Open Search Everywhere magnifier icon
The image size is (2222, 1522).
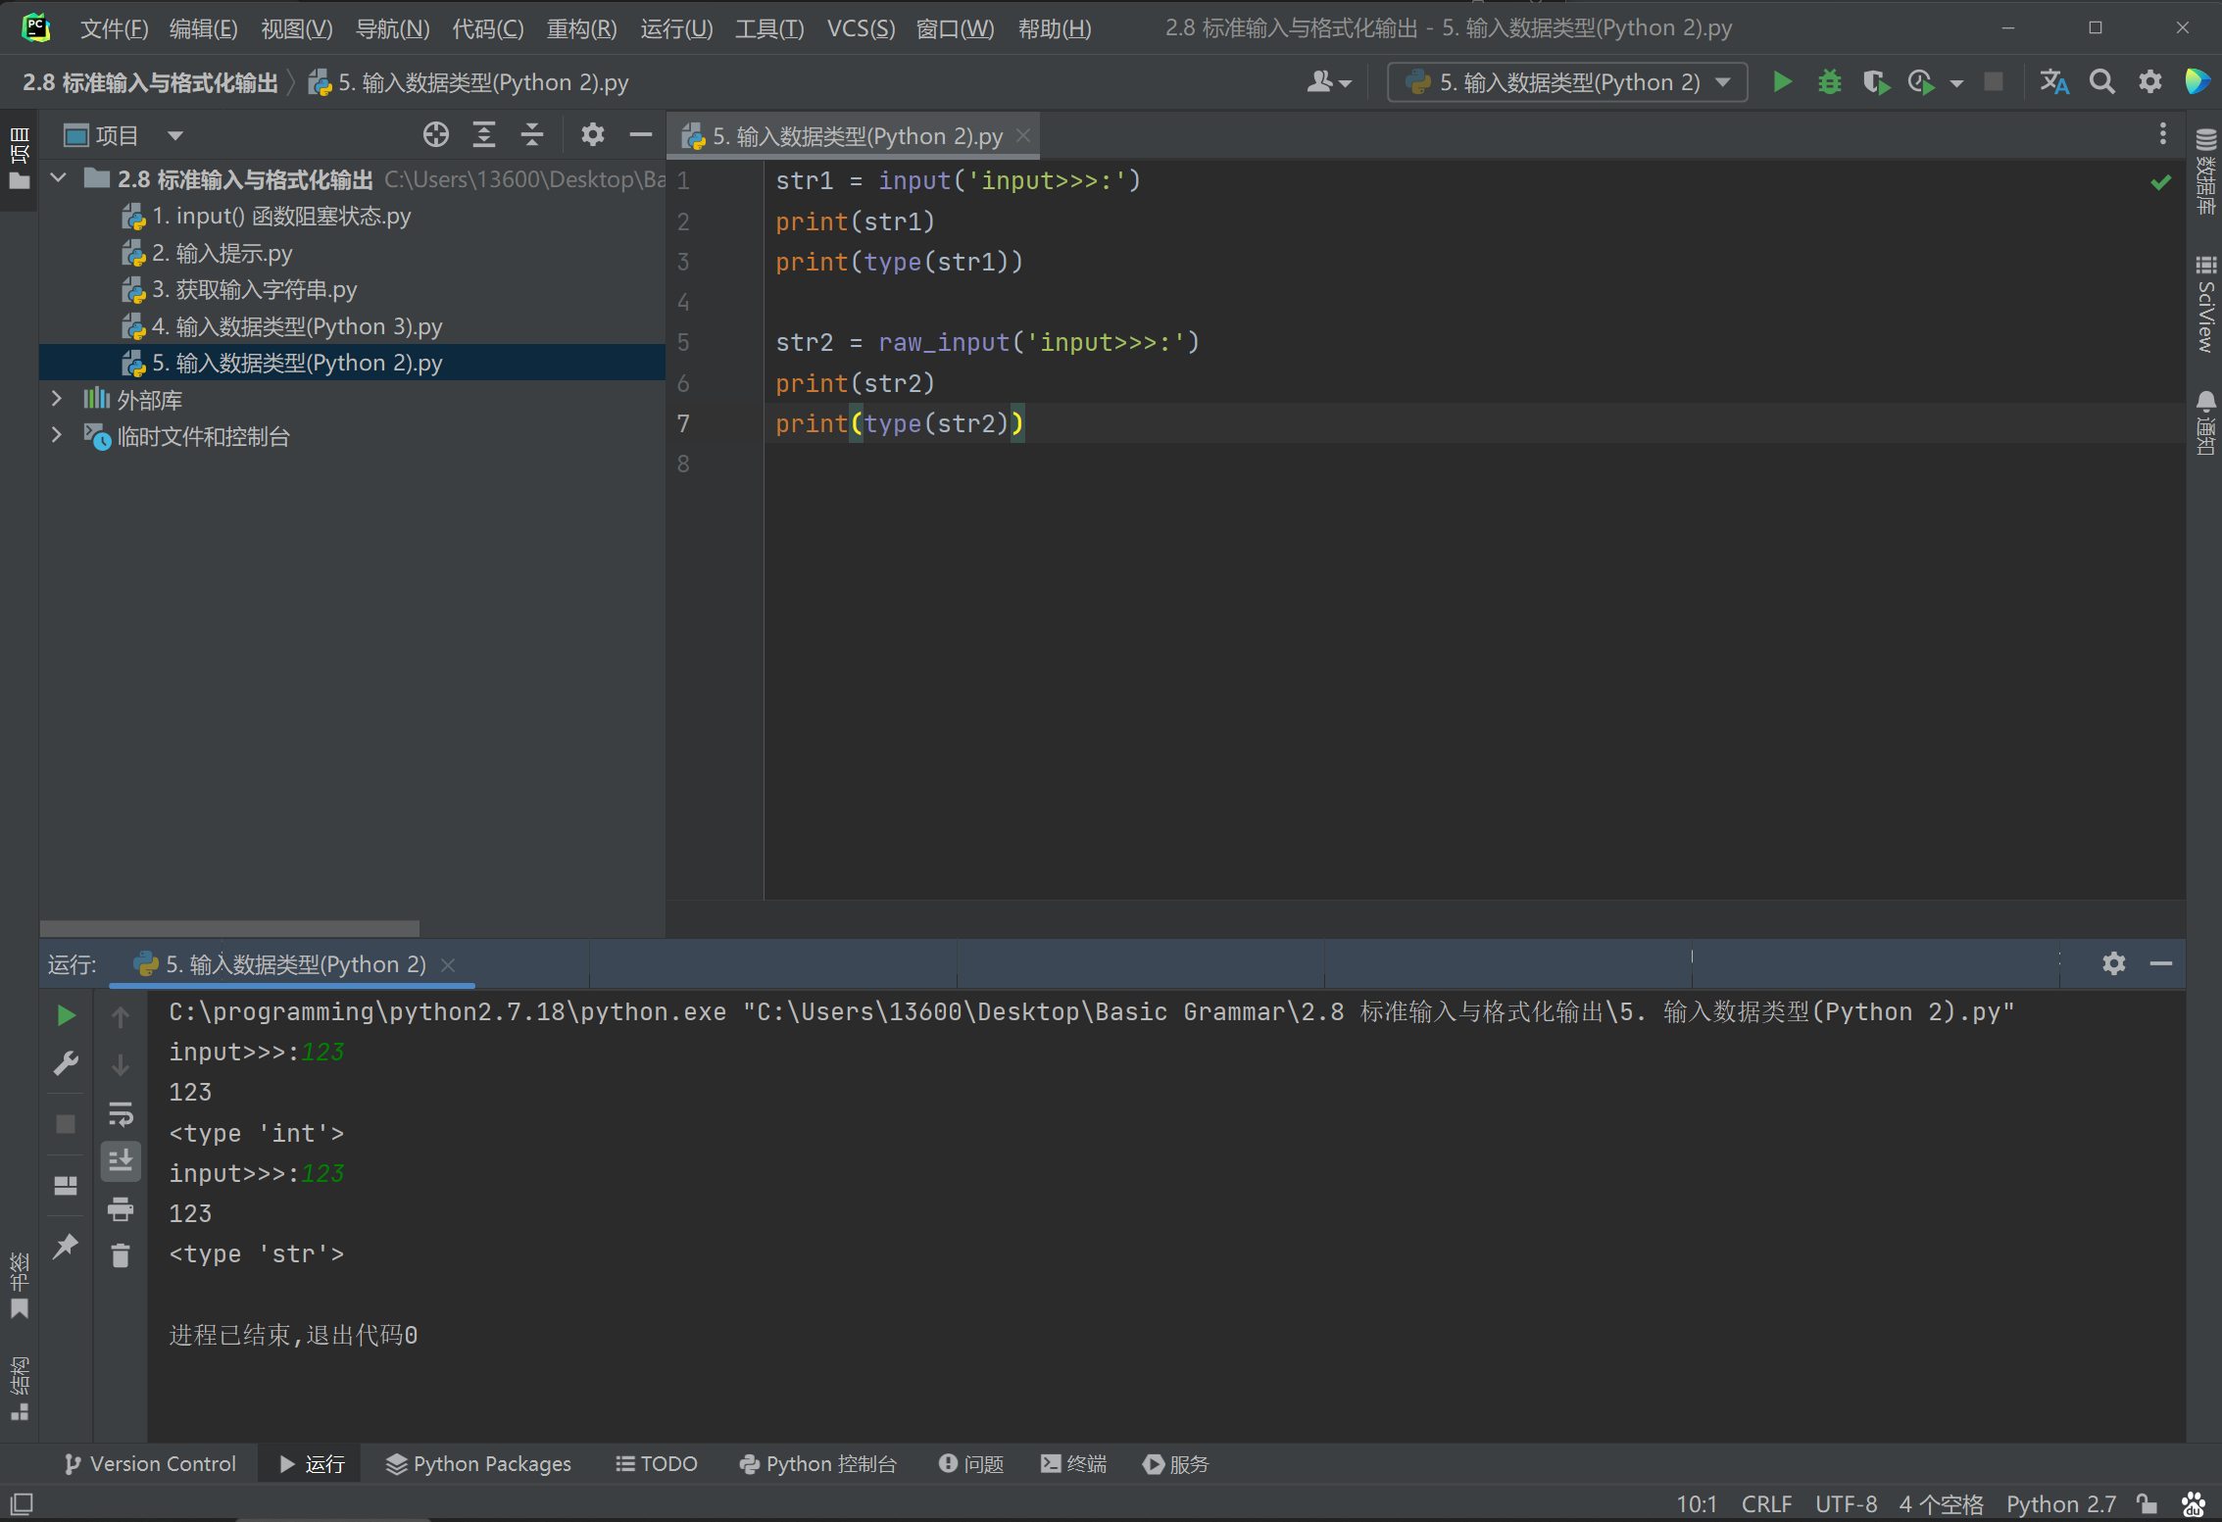coord(2101,82)
